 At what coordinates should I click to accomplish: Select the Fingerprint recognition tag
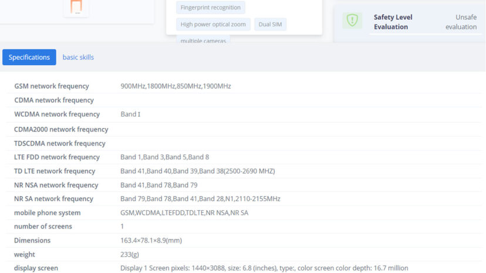[x=211, y=8]
